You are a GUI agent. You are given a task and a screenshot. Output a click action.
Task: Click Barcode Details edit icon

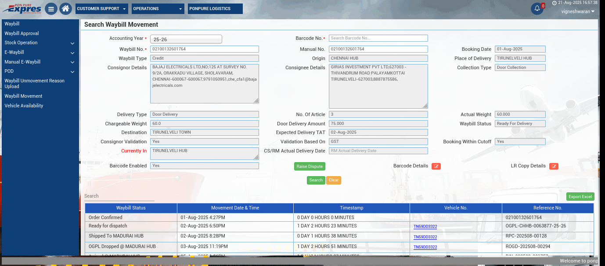436,166
